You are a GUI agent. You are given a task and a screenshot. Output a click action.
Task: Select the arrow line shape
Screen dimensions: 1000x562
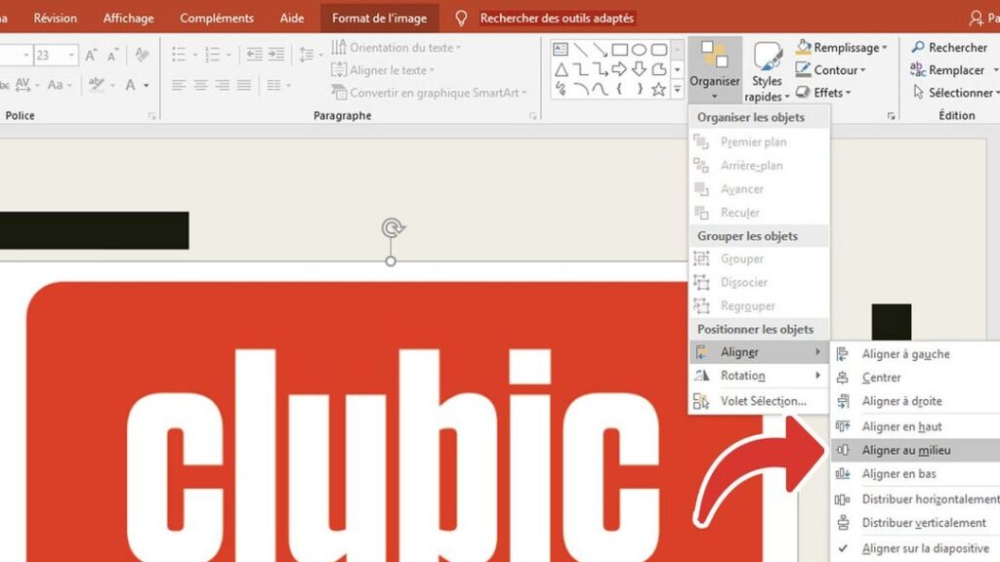pos(600,50)
